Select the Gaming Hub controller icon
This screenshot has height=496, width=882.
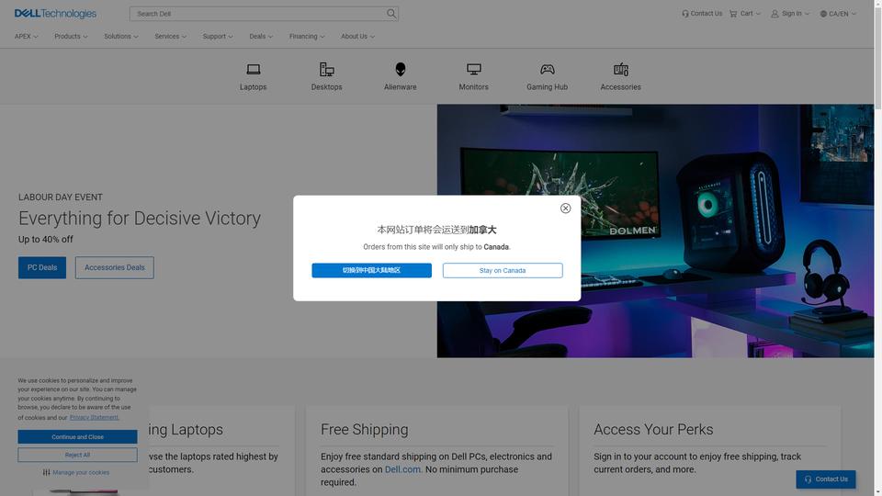pyautogui.click(x=548, y=69)
